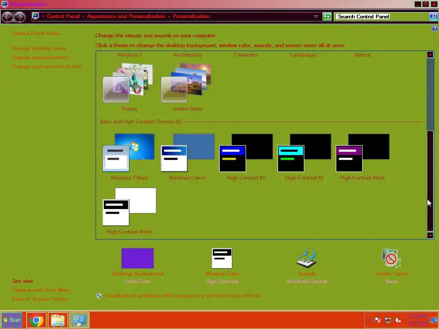Click the Landscapes theme label
The height and width of the screenshot is (329, 439).
click(304, 55)
